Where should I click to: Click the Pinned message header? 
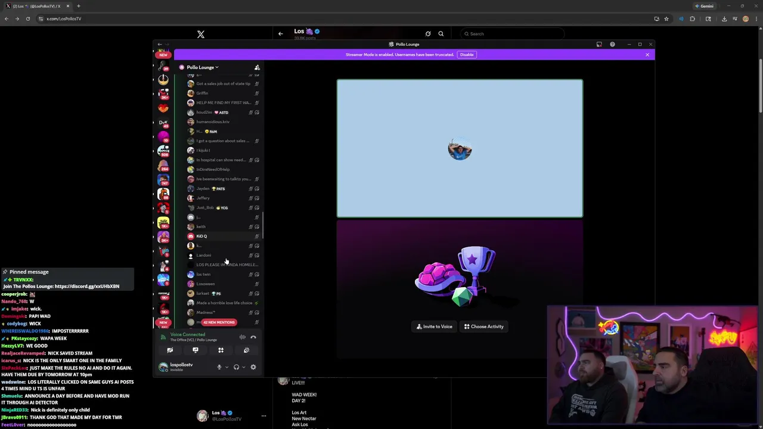pyautogui.click(x=29, y=272)
